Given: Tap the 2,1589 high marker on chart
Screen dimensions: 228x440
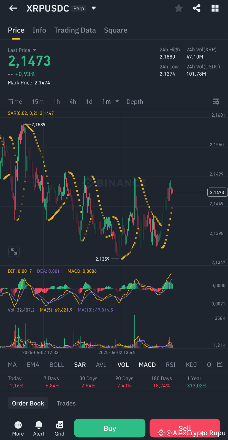Looking at the screenshot, I should [x=38, y=125].
